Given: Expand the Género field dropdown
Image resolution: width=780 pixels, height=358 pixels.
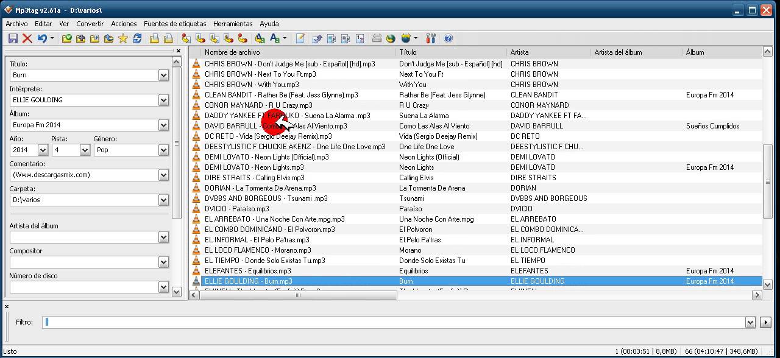Looking at the screenshot, I should tap(163, 150).
